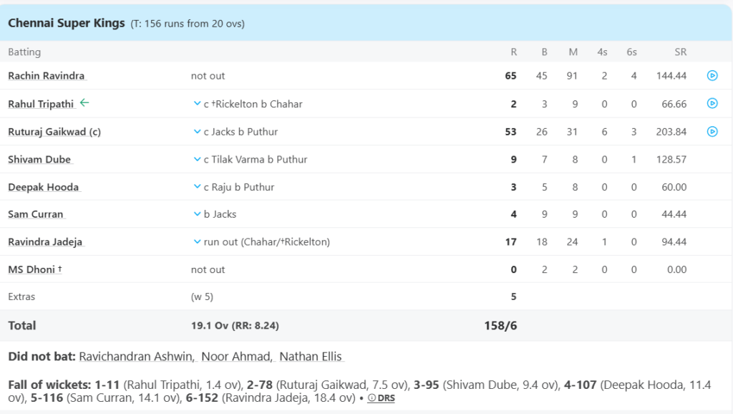Click the DRS info icon
733x414 pixels.
click(x=371, y=398)
